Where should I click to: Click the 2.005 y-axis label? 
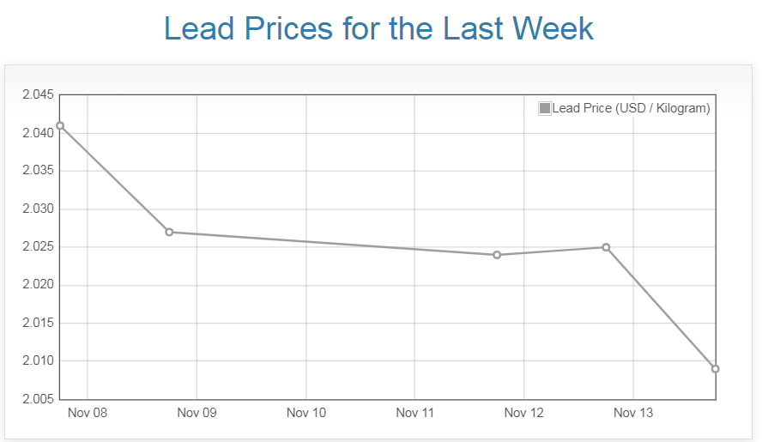tap(38, 399)
